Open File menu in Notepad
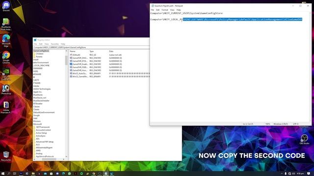 click(153, 10)
